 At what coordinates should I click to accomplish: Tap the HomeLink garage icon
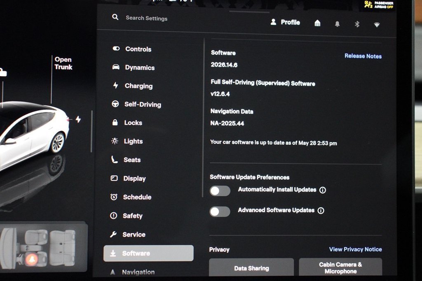pos(318,23)
